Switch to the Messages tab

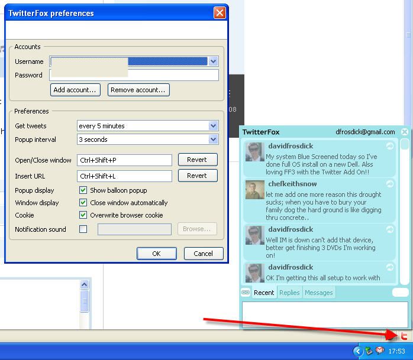[x=319, y=293]
